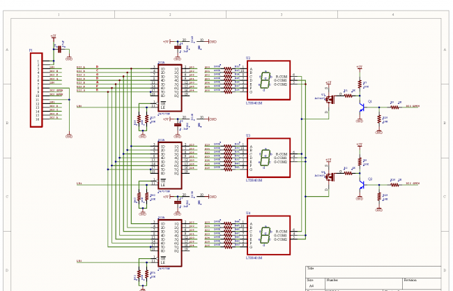Click the G-COM2 pin label on U3
Viewport: 453px width, 291px height.
281,162
